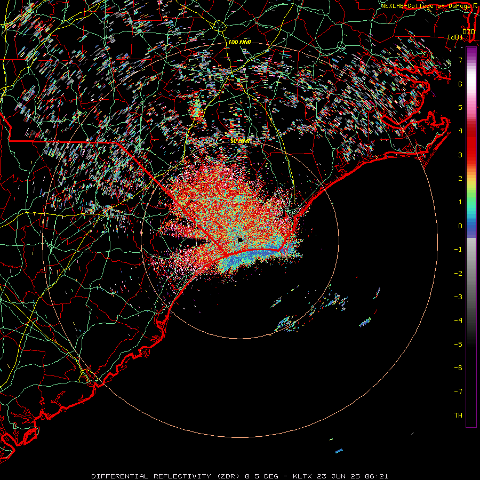Click the "0" tick label on color scale

[460, 226]
